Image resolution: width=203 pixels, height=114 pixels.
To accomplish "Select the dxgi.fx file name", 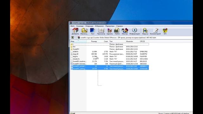I will tap(75, 56).
